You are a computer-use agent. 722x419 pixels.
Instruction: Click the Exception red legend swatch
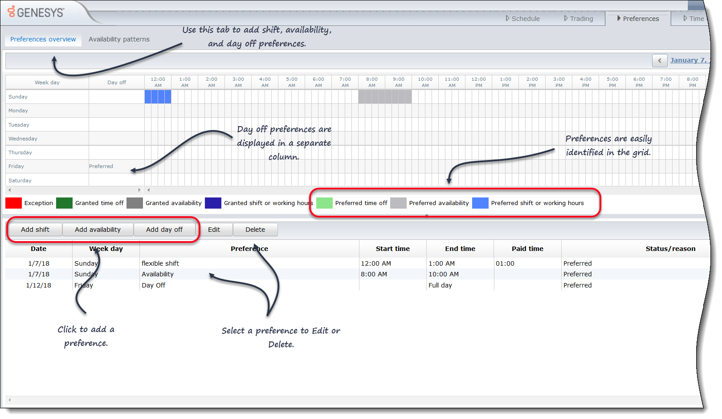click(13, 203)
